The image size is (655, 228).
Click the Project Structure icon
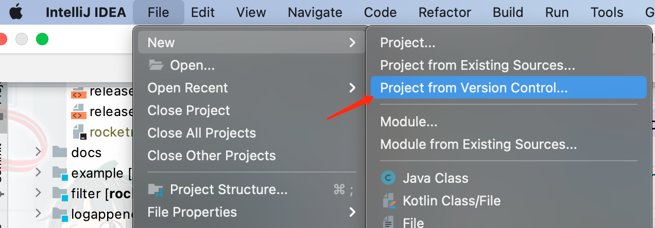[x=156, y=190]
